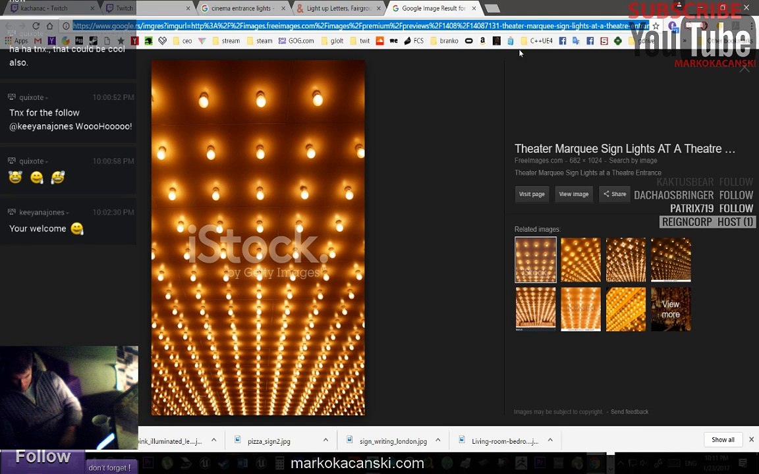Image resolution: width=759 pixels, height=474 pixels.
Task: View site information icon in address bar
Action: [66, 26]
